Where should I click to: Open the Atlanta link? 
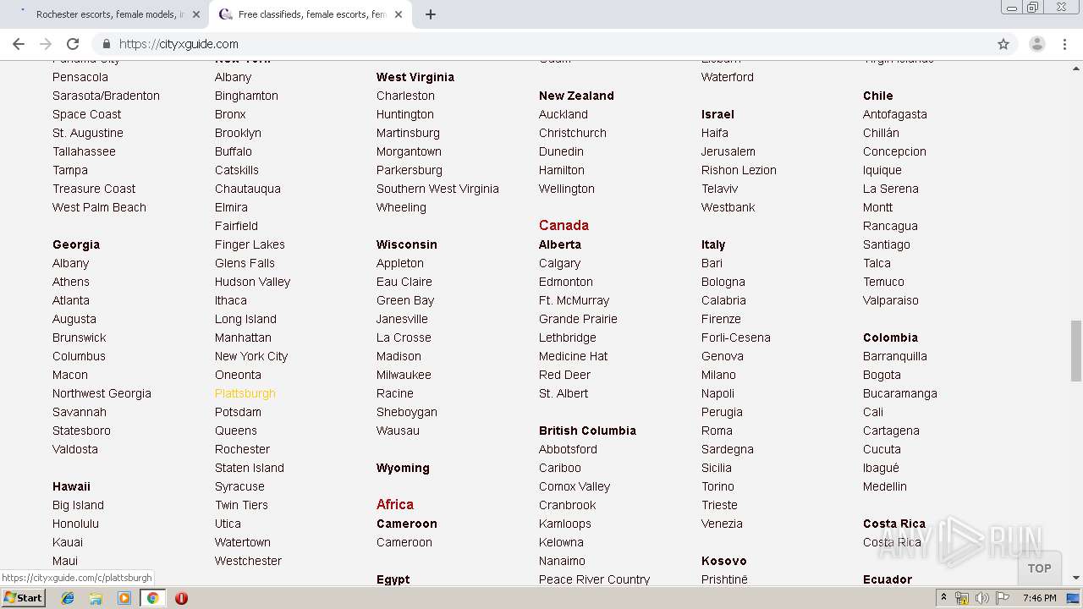click(x=70, y=300)
